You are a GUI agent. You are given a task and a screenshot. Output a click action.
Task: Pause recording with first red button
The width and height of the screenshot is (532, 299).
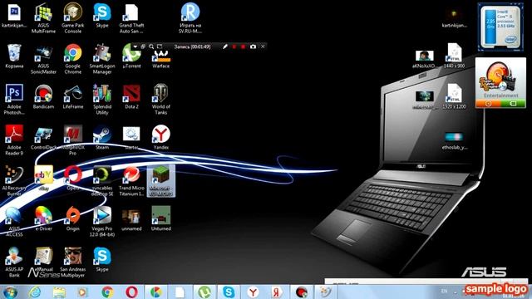234,47
